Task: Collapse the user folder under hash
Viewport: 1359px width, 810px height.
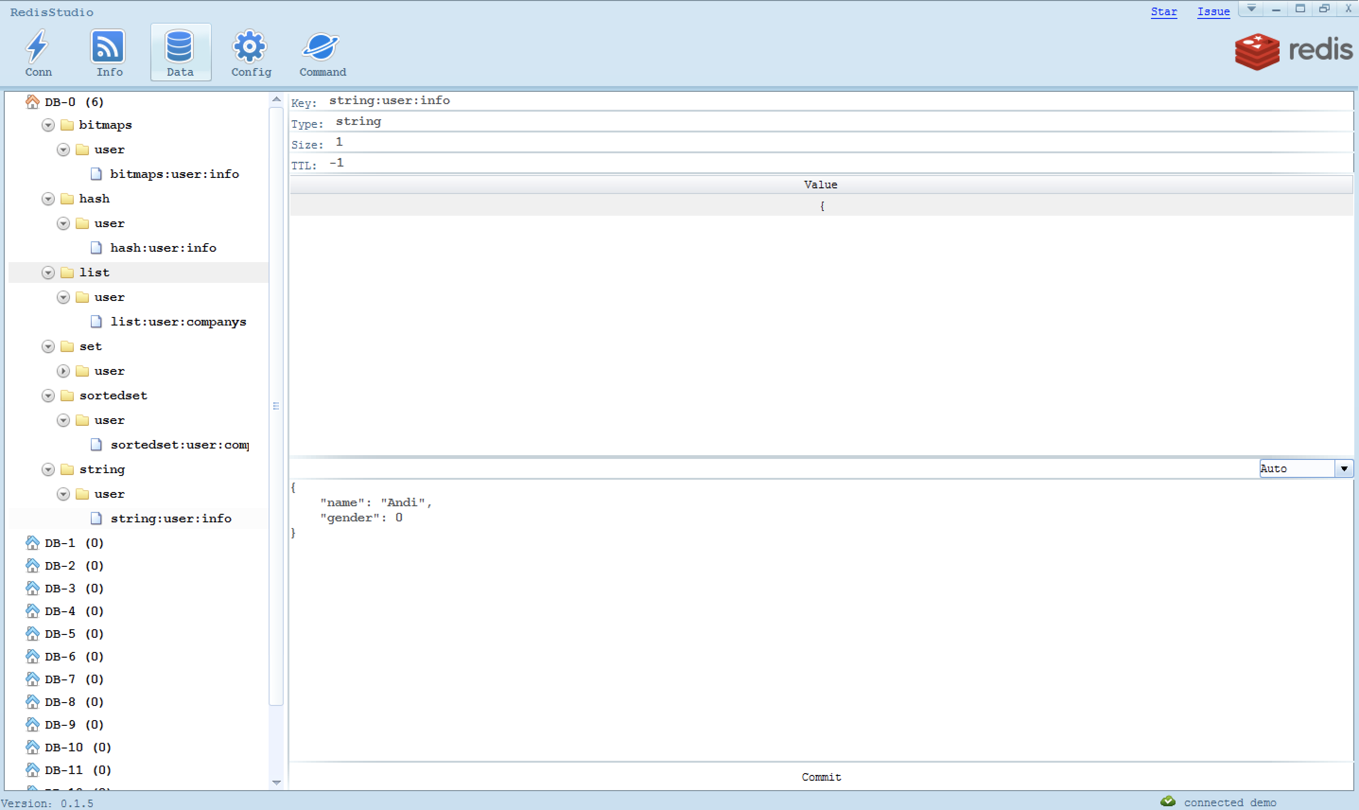Action: tap(63, 223)
